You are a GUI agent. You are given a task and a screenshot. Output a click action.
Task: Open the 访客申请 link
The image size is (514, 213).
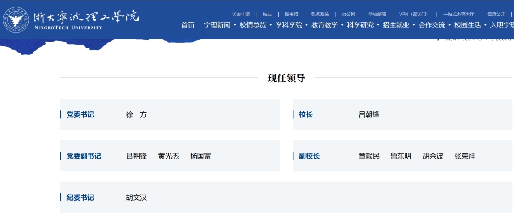point(241,14)
